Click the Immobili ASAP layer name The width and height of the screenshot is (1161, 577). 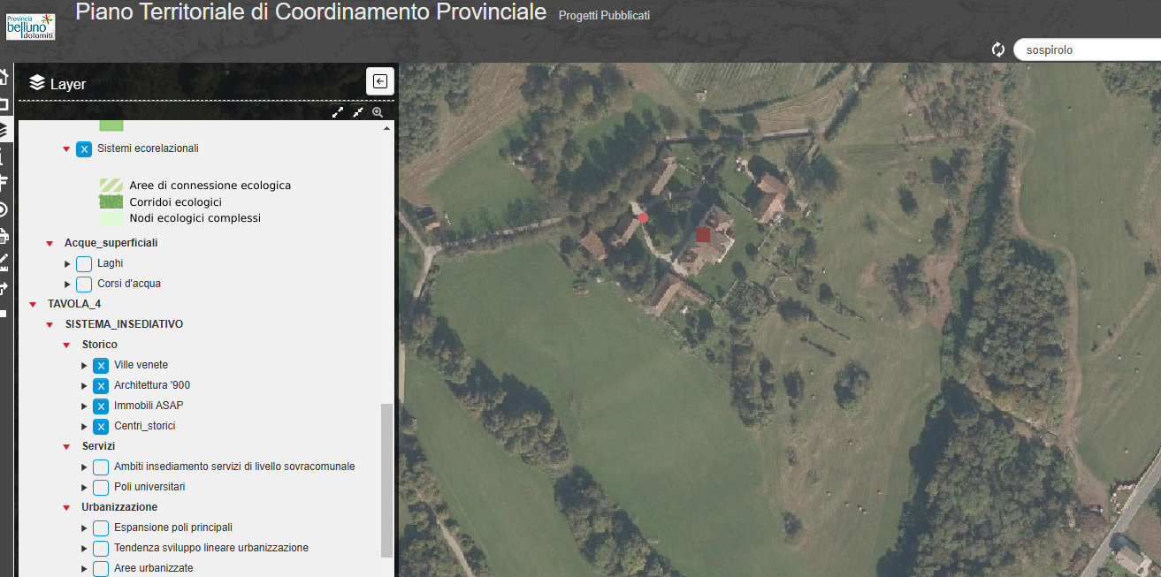(x=149, y=406)
